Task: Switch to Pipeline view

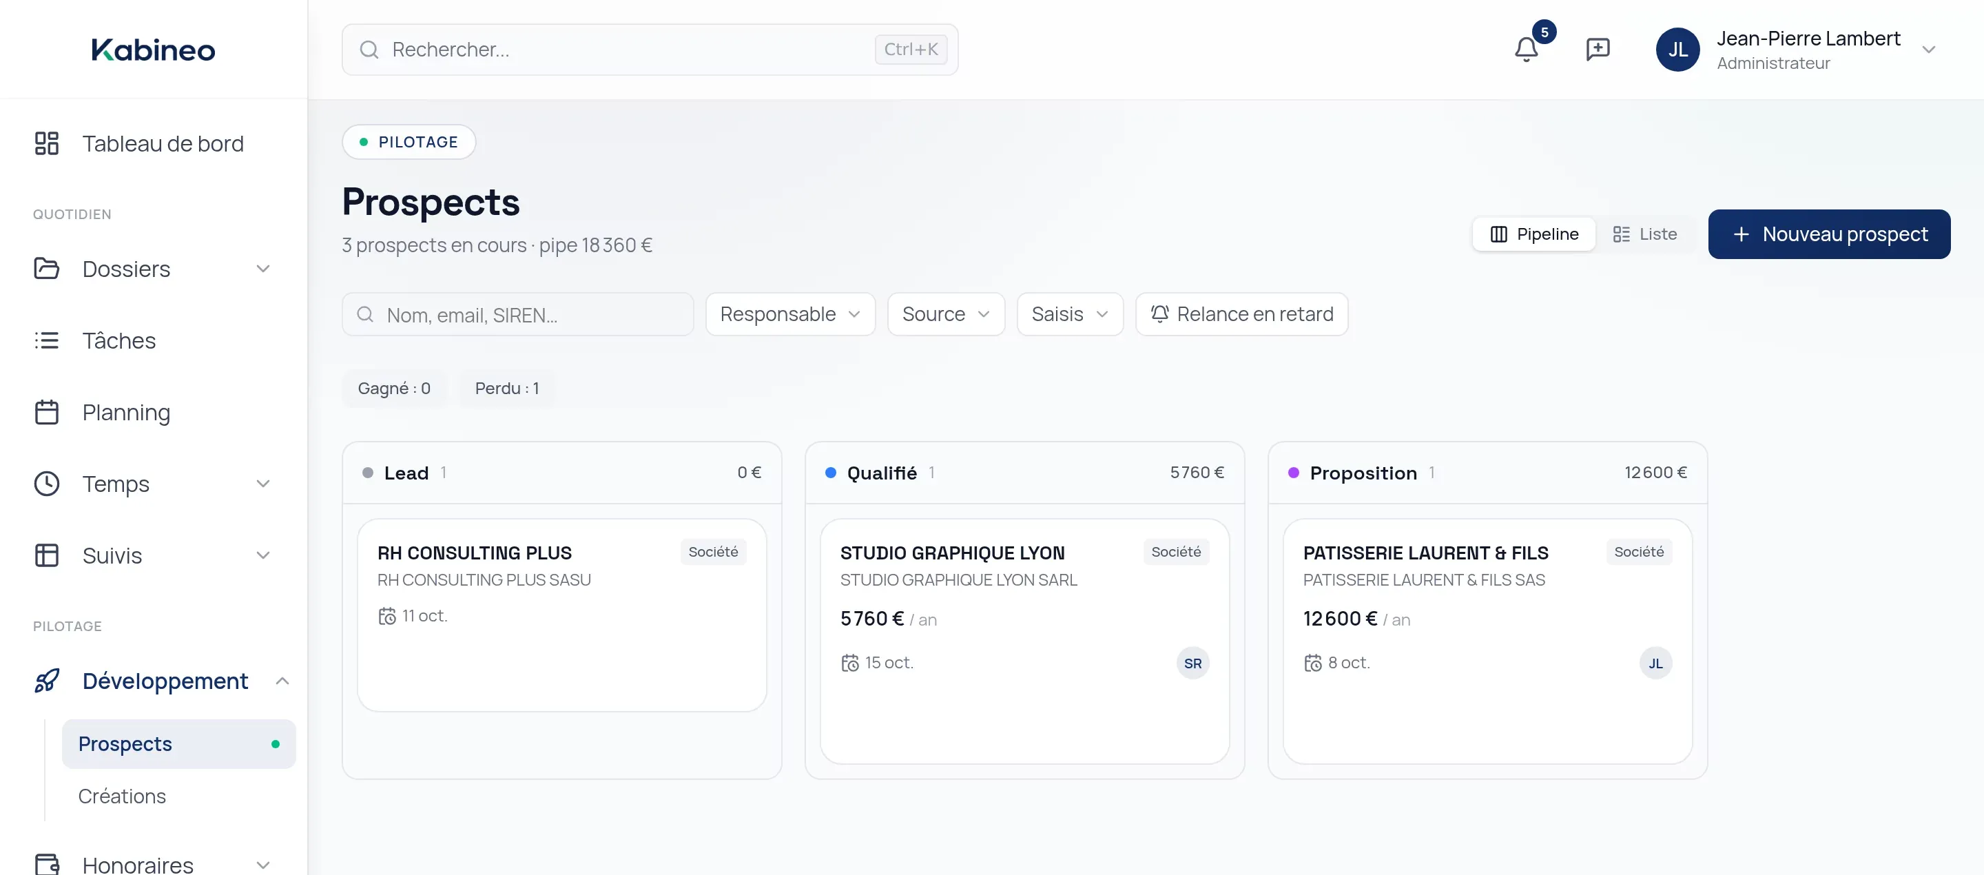Action: 1533,234
